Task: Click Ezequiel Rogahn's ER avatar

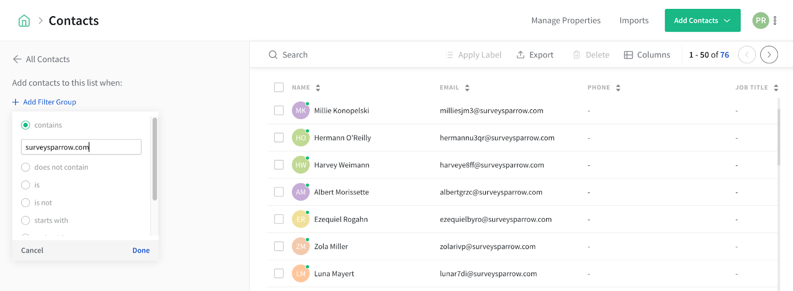Action: [x=301, y=219]
